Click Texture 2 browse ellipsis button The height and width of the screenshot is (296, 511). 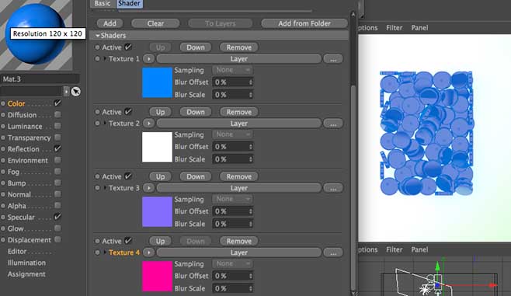(x=332, y=124)
